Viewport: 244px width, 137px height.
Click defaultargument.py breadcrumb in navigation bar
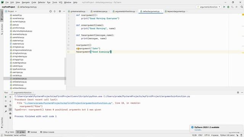(27, 7)
